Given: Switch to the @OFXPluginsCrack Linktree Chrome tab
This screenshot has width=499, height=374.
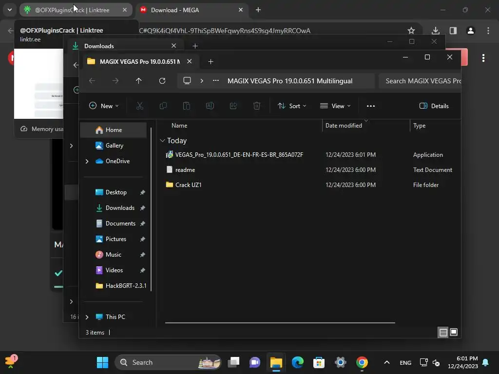Looking at the screenshot, I should pyautogui.click(x=76, y=10).
